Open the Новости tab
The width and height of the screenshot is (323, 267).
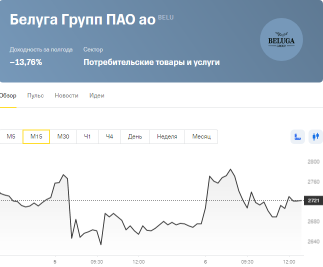[x=66, y=95]
